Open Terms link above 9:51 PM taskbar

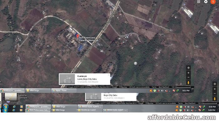tap(154, 87)
